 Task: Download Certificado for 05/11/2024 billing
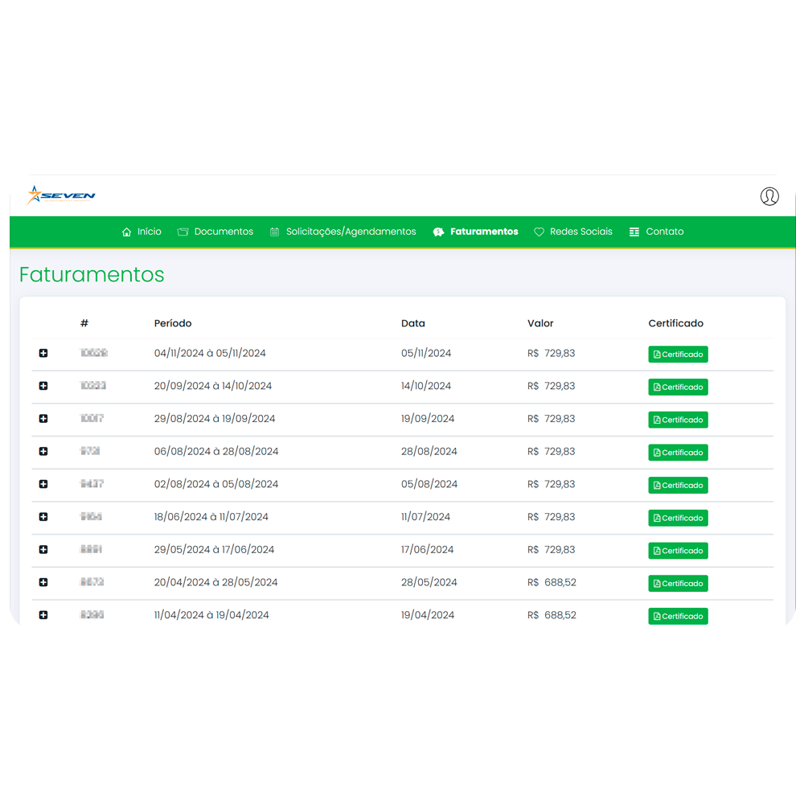point(678,354)
